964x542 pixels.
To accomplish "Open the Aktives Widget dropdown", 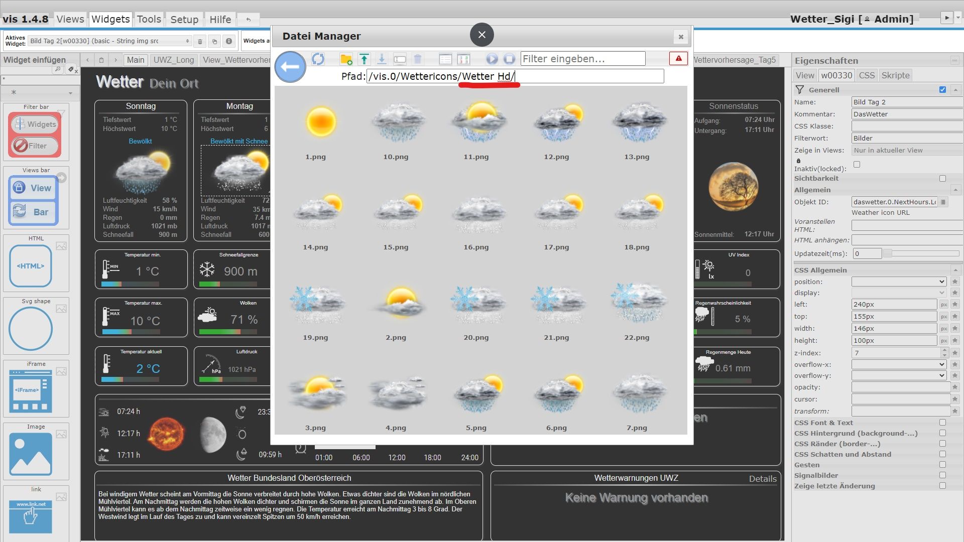I will [109, 41].
